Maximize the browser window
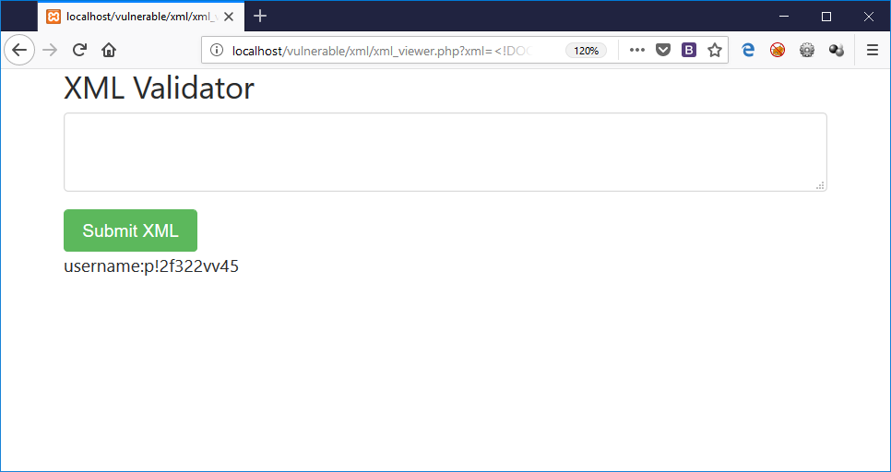 point(826,17)
